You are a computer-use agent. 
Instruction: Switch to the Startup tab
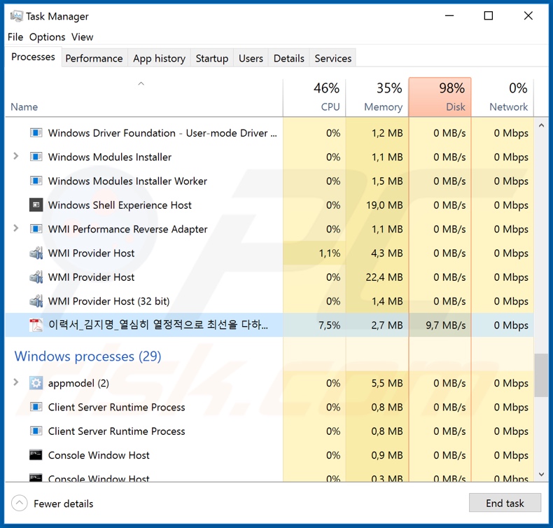[212, 58]
